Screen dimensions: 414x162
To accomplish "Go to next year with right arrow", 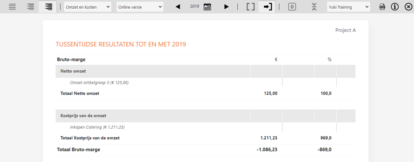I will point(226,7).
